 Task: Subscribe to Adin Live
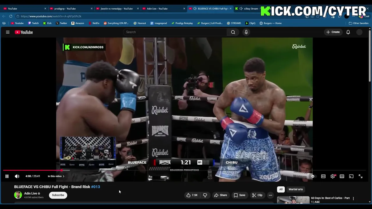tap(58, 195)
